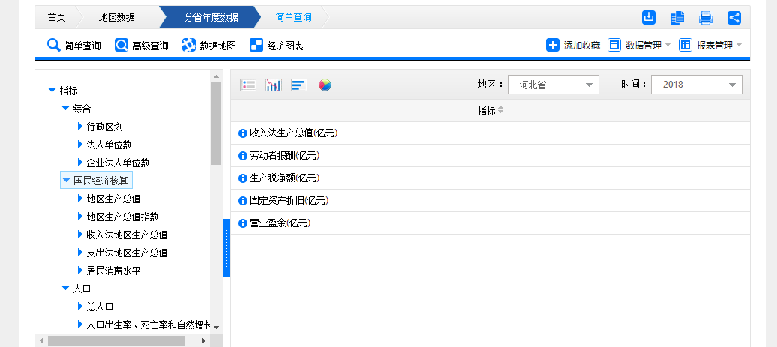The width and height of the screenshot is (777, 347).
Task: Open the 高级查询 advanced query tab
Action: (x=142, y=46)
